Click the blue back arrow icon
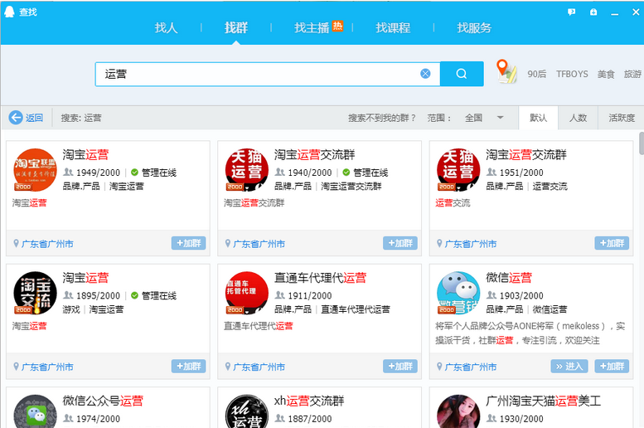This screenshot has width=644, height=428. pos(16,118)
